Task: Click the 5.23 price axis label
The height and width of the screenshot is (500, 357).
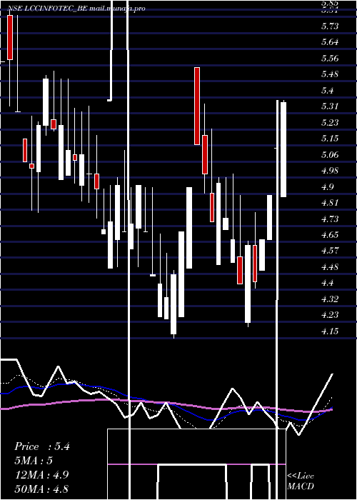Action: click(x=330, y=123)
